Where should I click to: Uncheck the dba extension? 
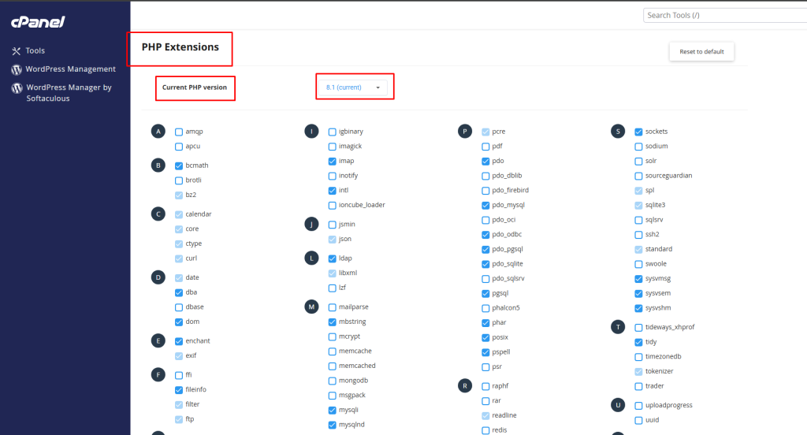179,292
